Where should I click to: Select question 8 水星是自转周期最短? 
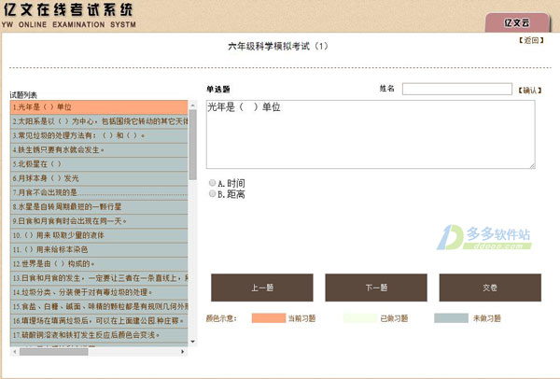pyautogui.click(x=99, y=207)
